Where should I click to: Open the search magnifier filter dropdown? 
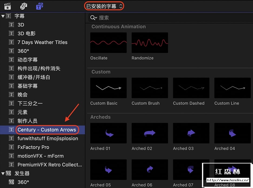[94, 18]
